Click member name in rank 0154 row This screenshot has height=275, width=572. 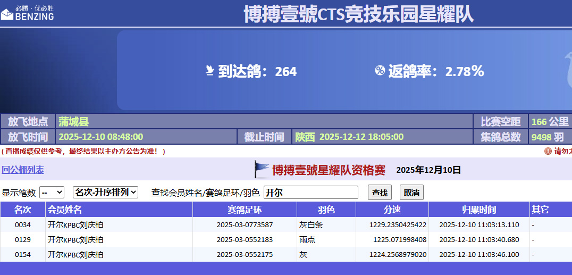click(x=75, y=255)
